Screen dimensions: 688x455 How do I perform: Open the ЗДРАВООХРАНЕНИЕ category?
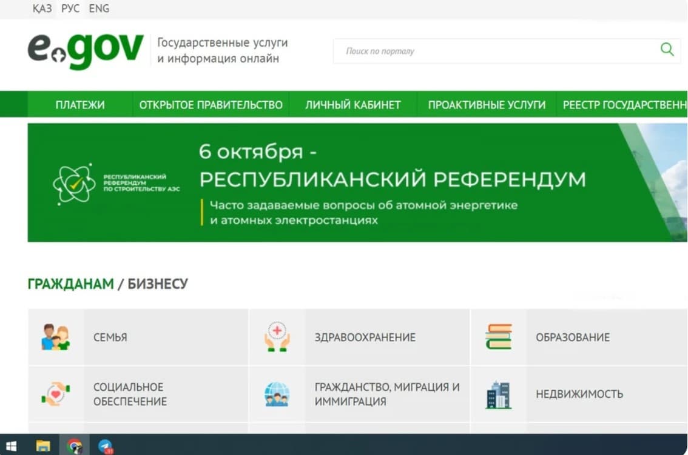(x=359, y=337)
